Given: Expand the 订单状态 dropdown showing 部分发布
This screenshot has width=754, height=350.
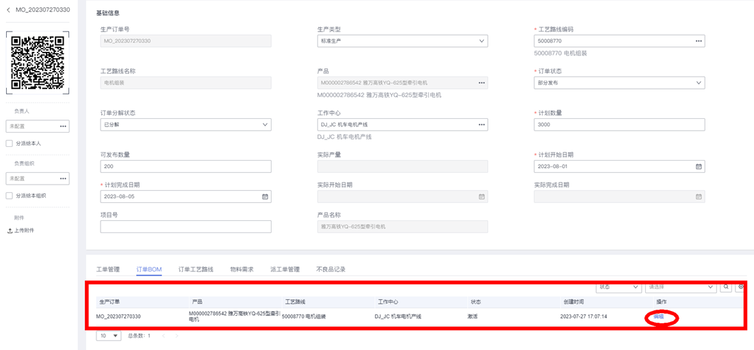Looking at the screenshot, I should coord(619,83).
